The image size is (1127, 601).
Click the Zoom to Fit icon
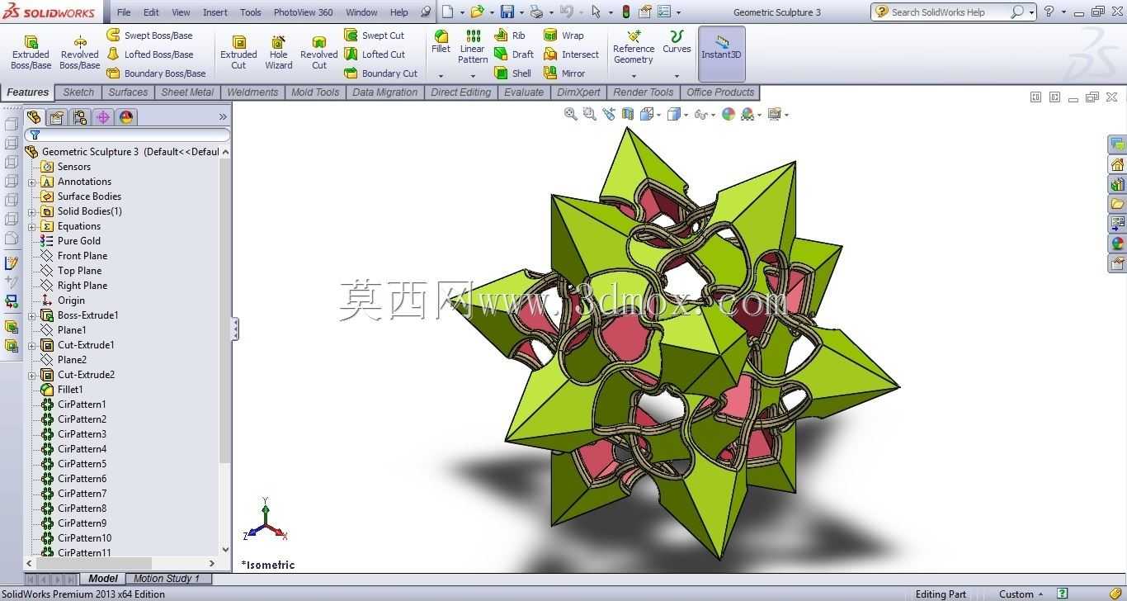pyautogui.click(x=570, y=115)
